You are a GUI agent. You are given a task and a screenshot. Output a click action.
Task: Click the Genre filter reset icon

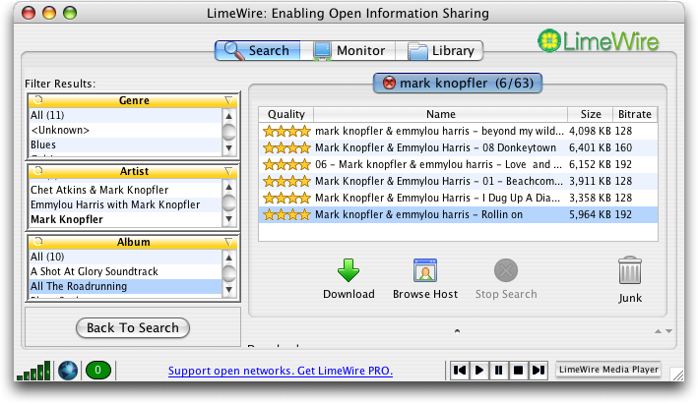coord(39,100)
